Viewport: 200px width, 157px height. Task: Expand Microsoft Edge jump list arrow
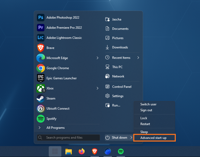[x=97, y=58]
